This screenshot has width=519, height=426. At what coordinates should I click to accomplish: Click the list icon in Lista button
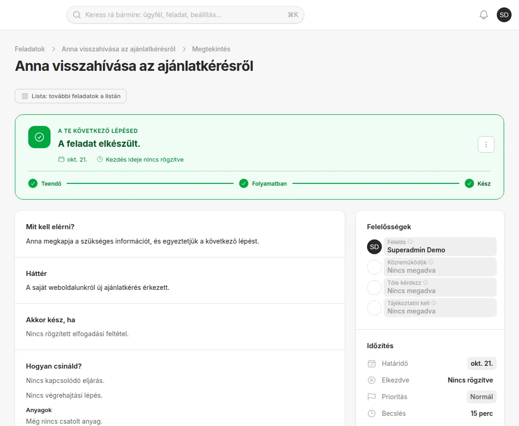point(25,96)
